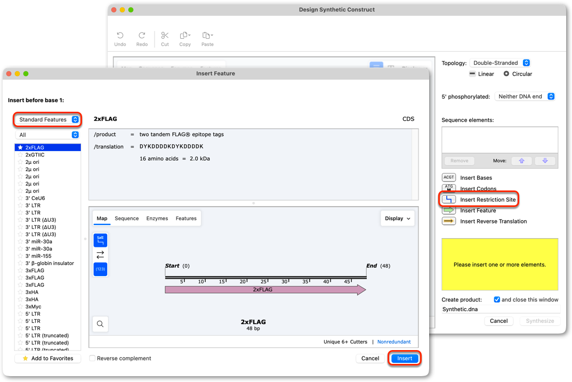Switch to the Features tab

tap(186, 219)
